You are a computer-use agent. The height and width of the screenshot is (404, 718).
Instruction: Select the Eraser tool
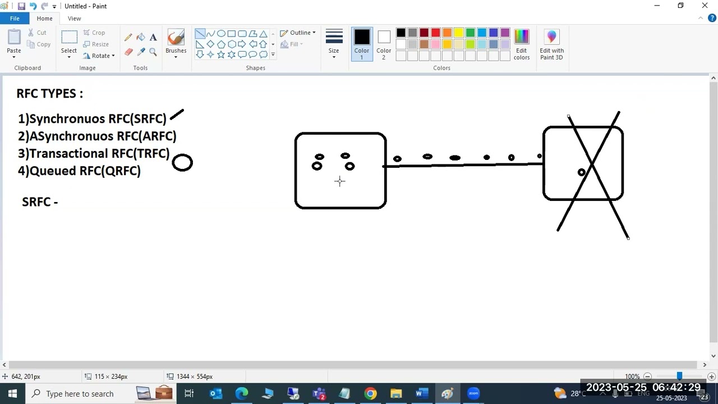(128, 52)
